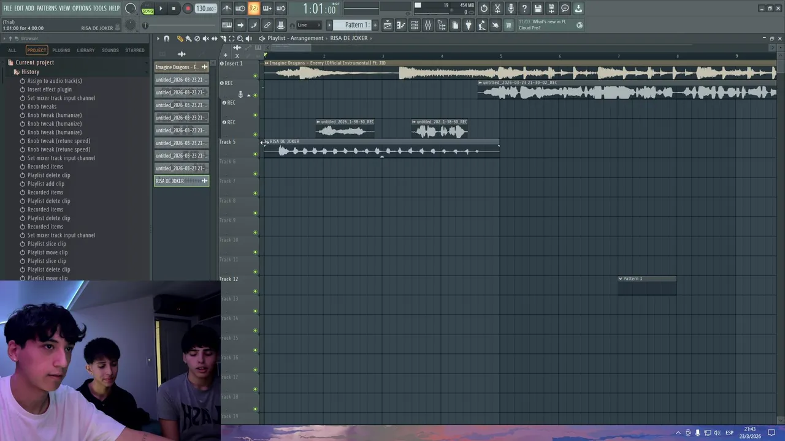Toggle link/multilink to controllers icon
The height and width of the screenshot is (441, 785).
(267, 25)
